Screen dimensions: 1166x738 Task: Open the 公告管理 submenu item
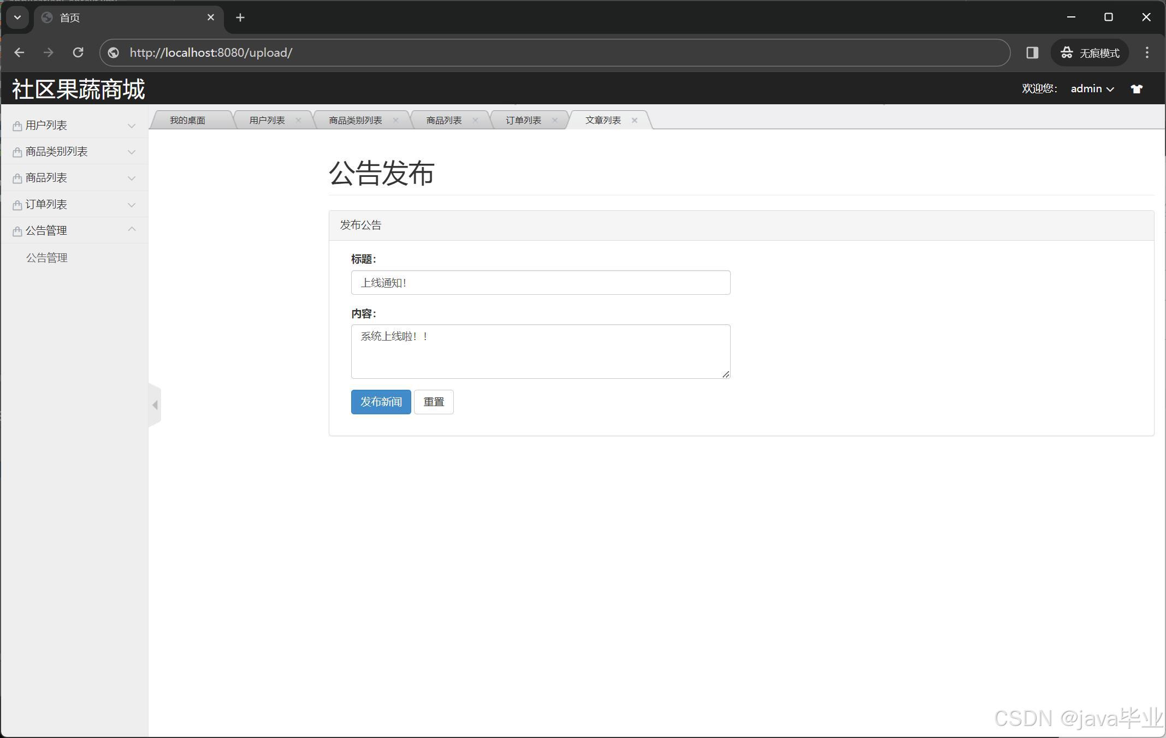point(47,258)
